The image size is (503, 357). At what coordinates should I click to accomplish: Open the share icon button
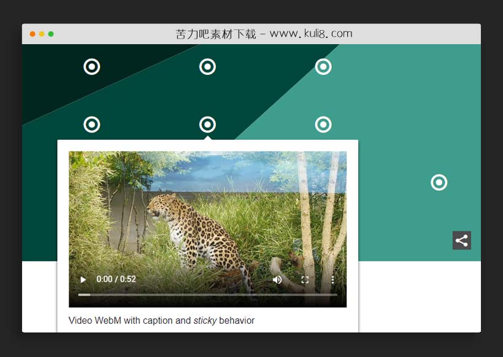click(x=461, y=240)
